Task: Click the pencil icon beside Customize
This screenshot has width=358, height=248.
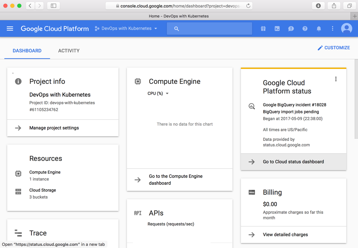Action: (320, 48)
